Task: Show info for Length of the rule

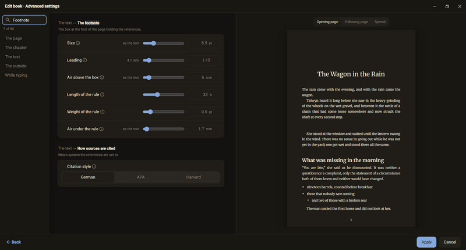Action: pos(103,95)
